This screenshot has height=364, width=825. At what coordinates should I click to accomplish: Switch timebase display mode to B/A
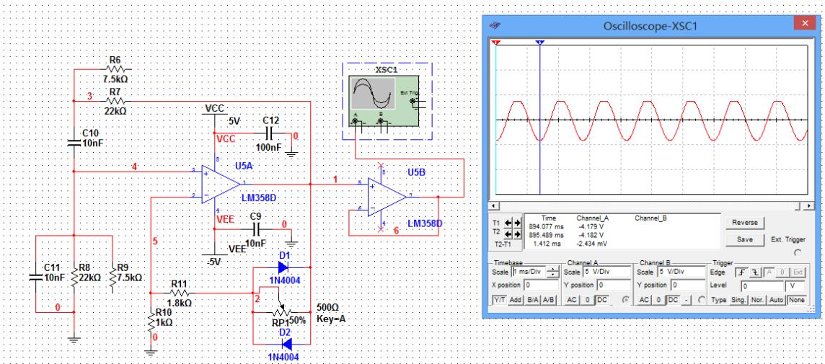tap(531, 299)
